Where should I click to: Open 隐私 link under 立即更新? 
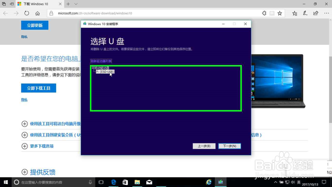[x=24, y=37]
